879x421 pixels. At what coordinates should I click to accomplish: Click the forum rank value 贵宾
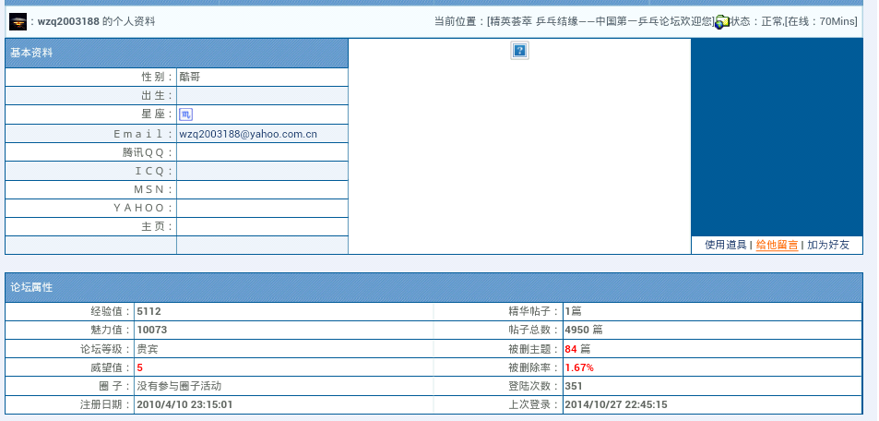coord(148,349)
